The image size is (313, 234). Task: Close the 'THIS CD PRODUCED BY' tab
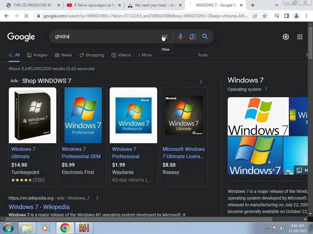59,5
